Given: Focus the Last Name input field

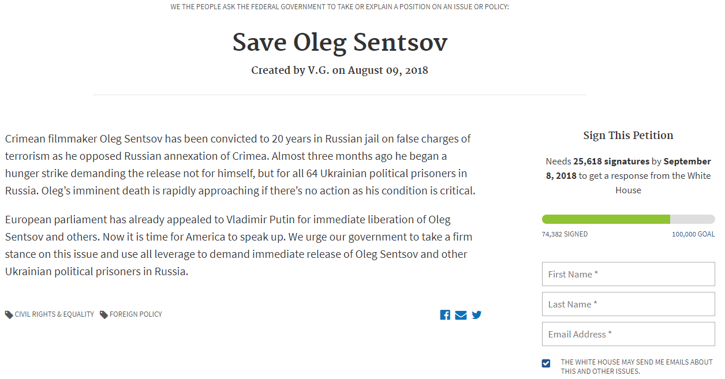Looking at the screenshot, I should (x=628, y=304).
